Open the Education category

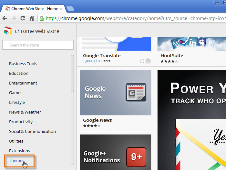tap(19, 73)
